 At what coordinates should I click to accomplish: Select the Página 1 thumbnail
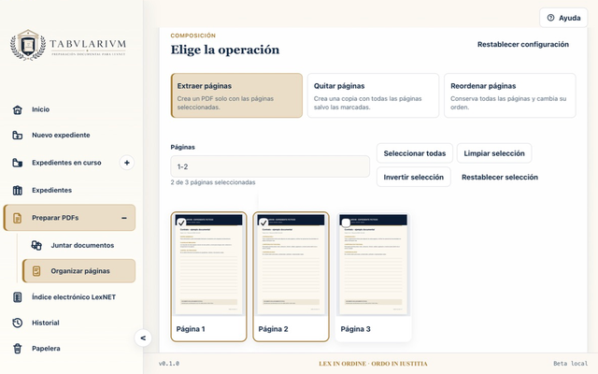click(x=208, y=277)
